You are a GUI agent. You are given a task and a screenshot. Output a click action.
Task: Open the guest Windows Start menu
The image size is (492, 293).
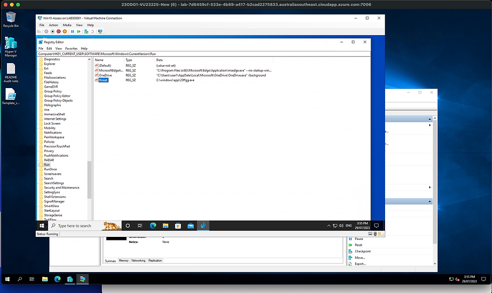42,226
